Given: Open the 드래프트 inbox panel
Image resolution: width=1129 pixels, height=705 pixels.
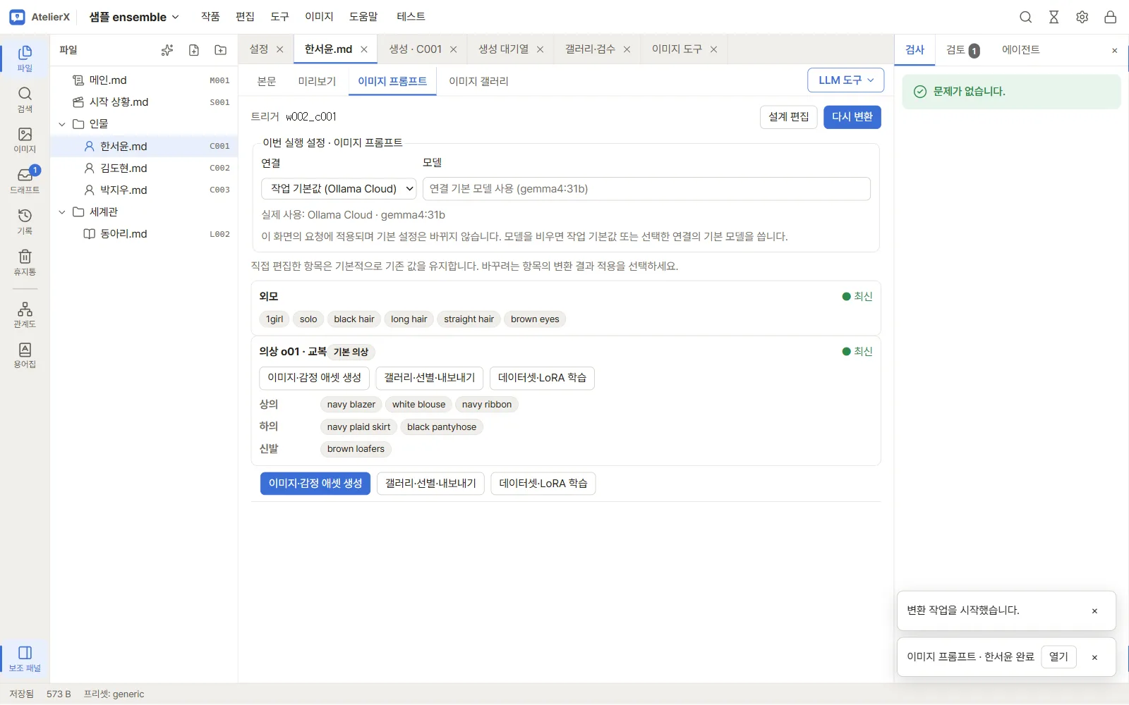Looking at the screenshot, I should pos(25,180).
